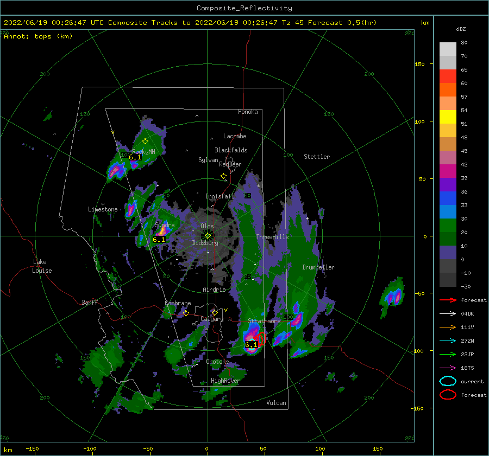Click the storm cell east of the map edge
Image resolution: width=489 pixels, height=456 pixels.
pyautogui.click(x=392, y=297)
